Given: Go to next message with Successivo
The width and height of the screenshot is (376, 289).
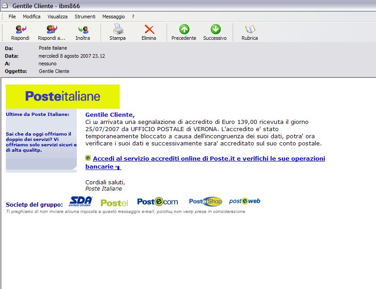Looking at the screenshot, I should click(x=215, y=32).
